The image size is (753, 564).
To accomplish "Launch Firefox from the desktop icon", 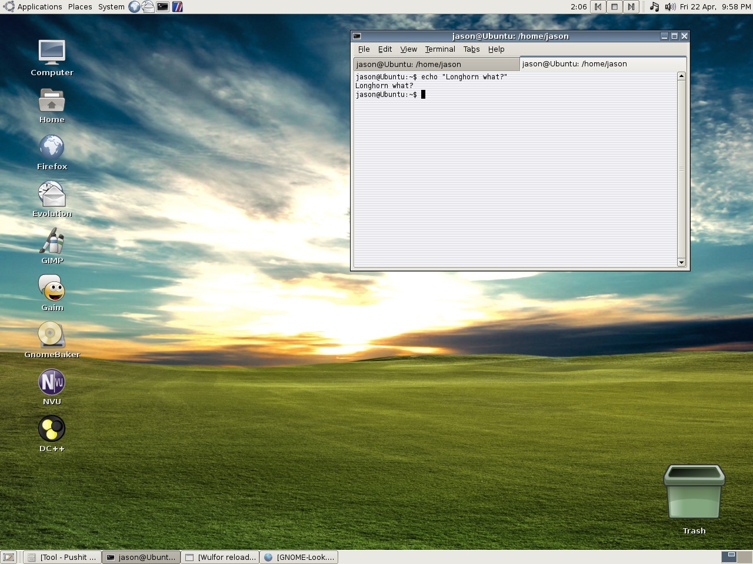I will [x=52, y=152].
